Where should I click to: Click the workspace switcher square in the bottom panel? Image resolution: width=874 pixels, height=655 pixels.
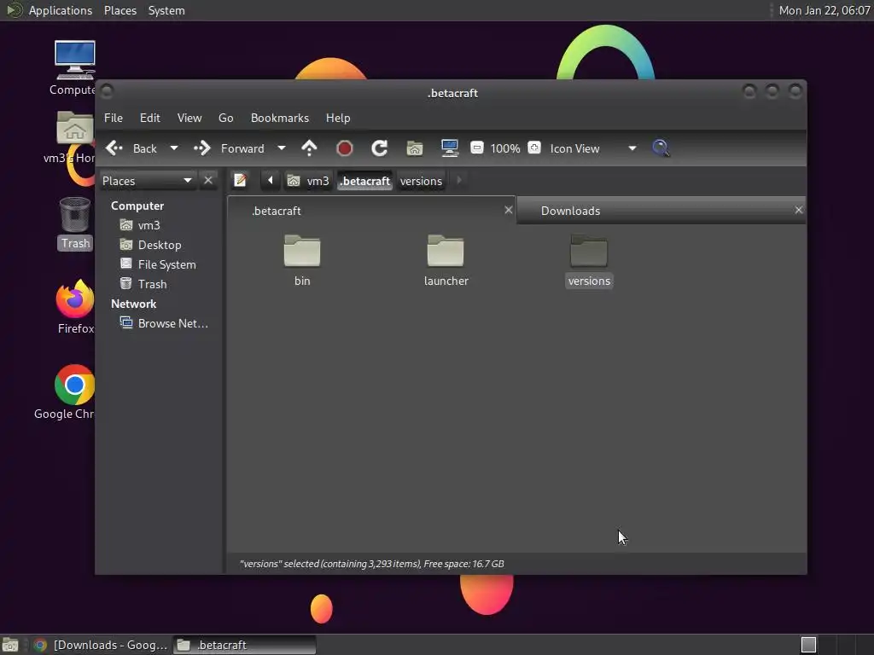tap(808, 645)
